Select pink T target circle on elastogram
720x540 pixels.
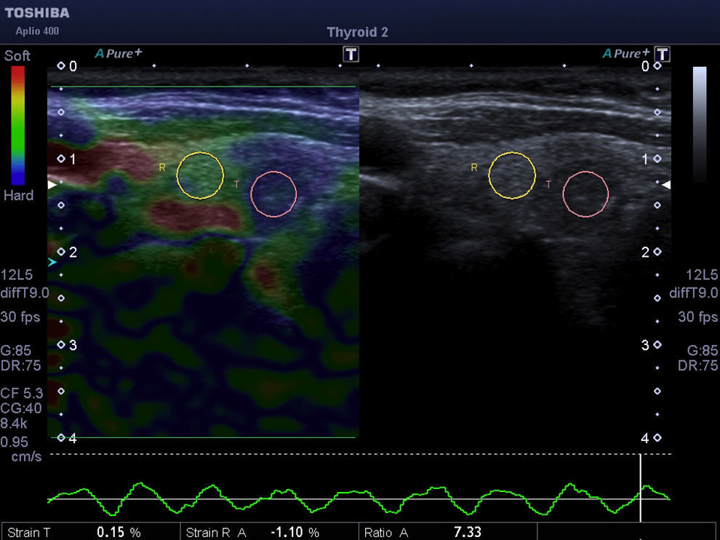coord(273,194)
